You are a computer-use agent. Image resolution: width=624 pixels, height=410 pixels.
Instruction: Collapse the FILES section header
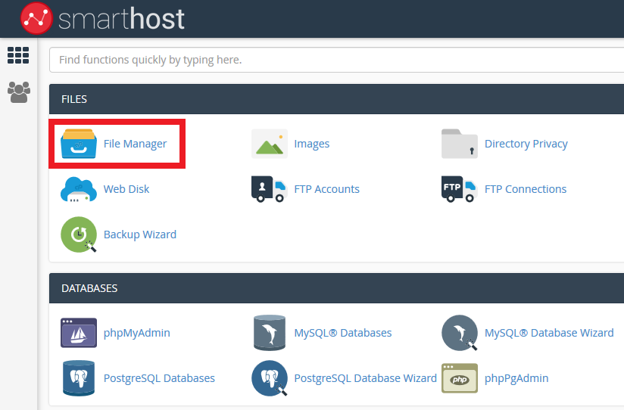pyautogui.click(x=337, y=99)
